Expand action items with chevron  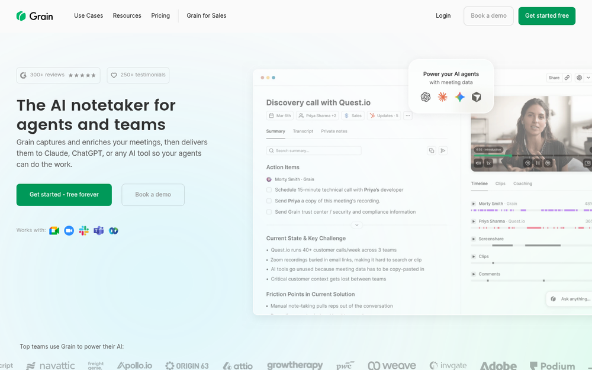point(357,225)
